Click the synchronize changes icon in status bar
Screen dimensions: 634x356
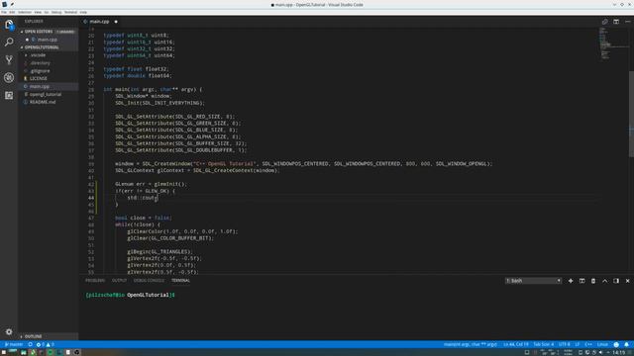click(30, 344)
